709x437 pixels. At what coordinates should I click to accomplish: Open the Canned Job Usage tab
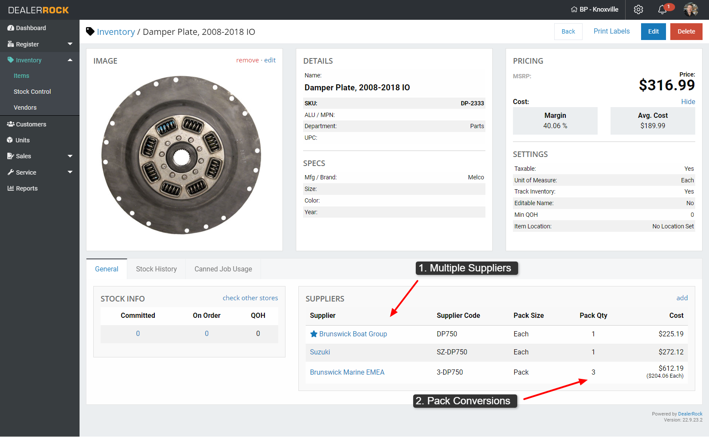click(x=223, y=269)
